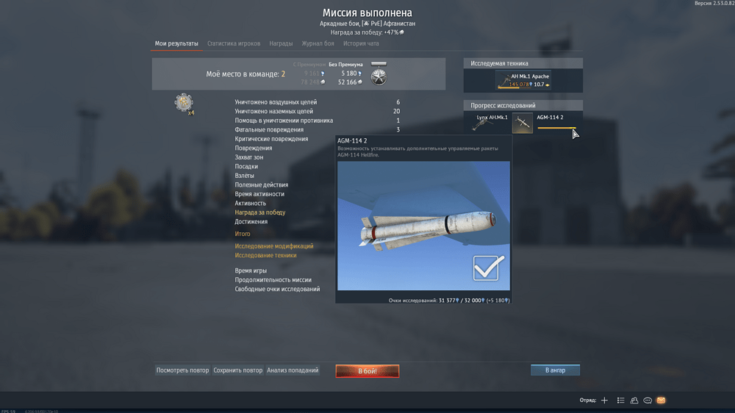Open the История чата tab

[361, 43]
